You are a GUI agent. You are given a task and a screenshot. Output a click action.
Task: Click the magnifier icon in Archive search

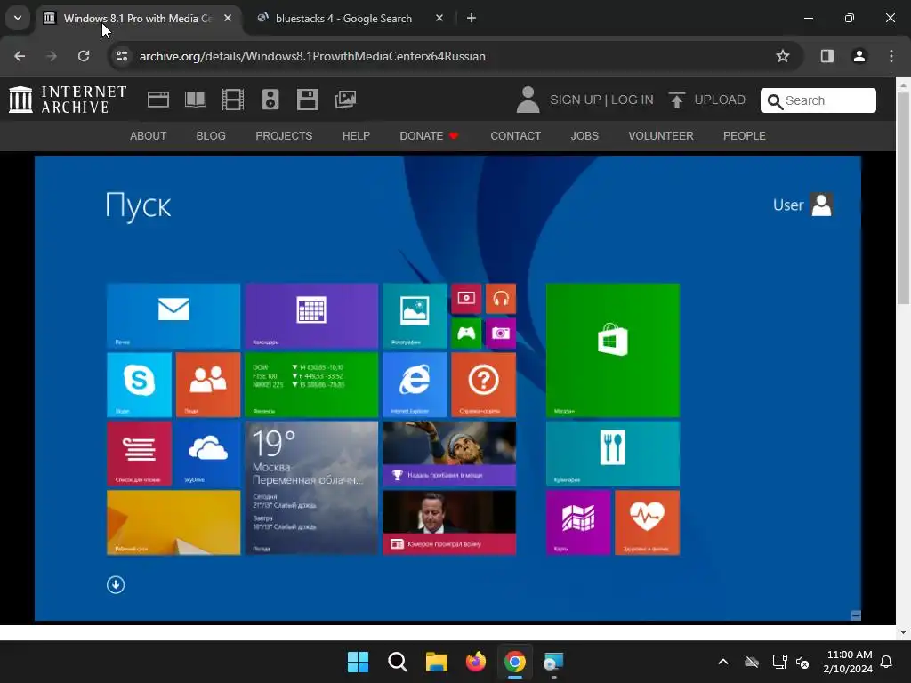775,101
